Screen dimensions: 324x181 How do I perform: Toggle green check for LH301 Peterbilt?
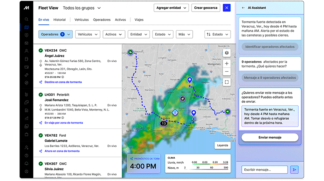pos(41,94)
